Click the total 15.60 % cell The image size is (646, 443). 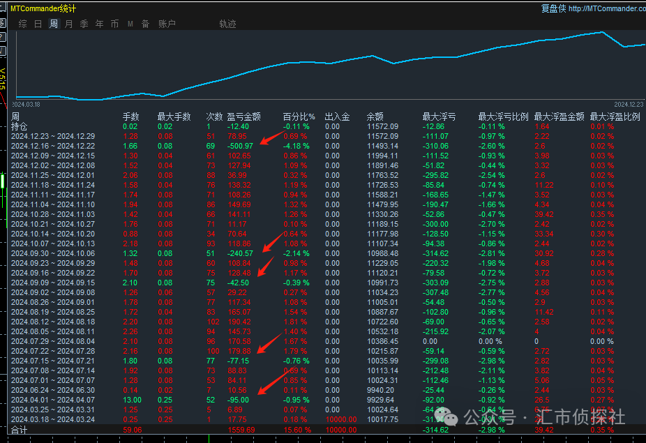297,430
